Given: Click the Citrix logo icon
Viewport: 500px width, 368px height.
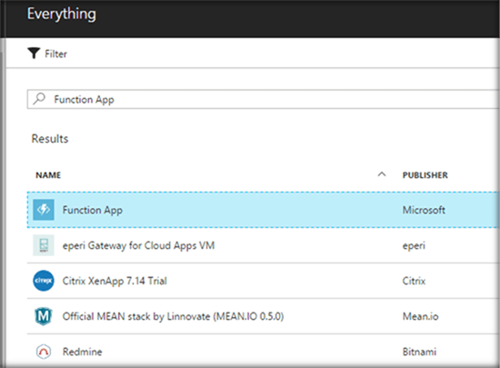Looking at the screenshot, I should tap(44, 281).
